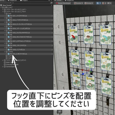
Task: Expand the GameObject tree node
Action: click(x=3, y=67)
